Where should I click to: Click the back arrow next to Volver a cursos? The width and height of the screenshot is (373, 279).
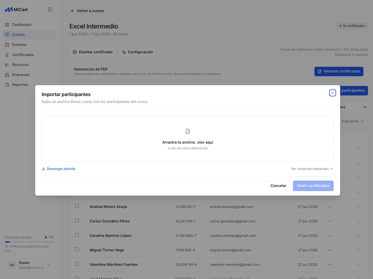73,11
